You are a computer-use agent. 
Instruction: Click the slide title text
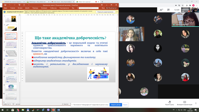click(70, 38)
